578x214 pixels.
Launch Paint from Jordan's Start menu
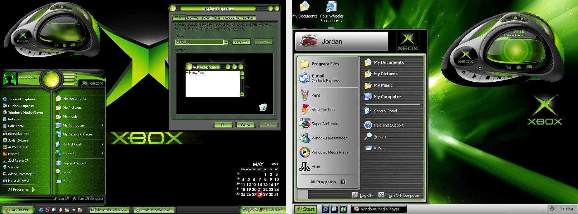tap(310, 95)
